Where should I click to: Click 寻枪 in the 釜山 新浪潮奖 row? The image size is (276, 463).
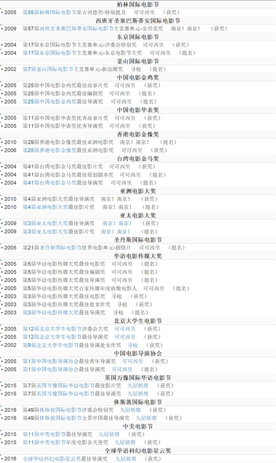pos(136,69)
